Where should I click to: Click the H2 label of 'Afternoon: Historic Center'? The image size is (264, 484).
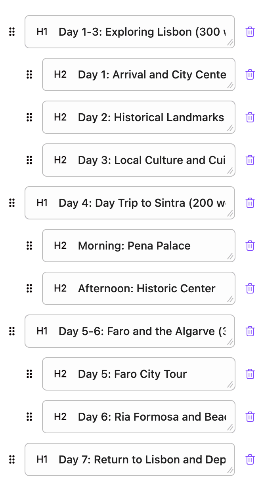pyautogui.click(x=60, y=288)
